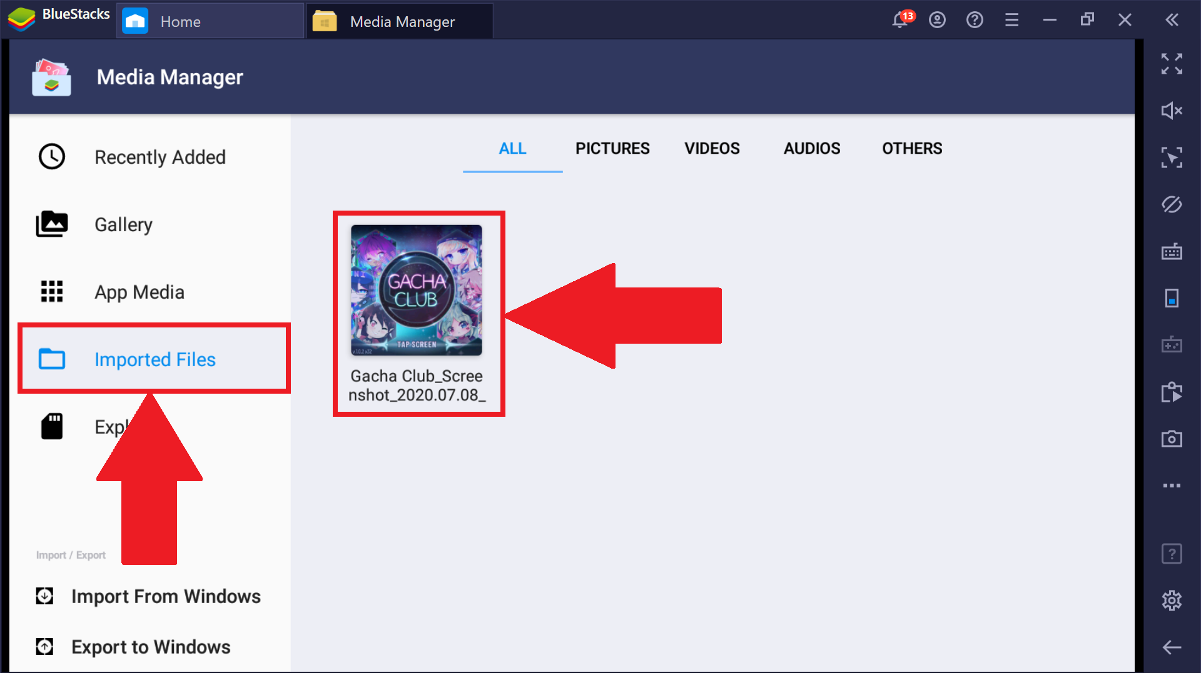1201x673 pixels.
Task: Show more options with three dots icon
Action: [x=1172, y=486]
